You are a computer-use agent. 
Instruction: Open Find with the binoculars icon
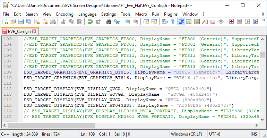pos(109,21)
